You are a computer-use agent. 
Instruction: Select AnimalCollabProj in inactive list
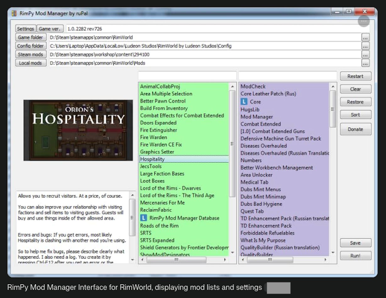[x=160, y=86]
